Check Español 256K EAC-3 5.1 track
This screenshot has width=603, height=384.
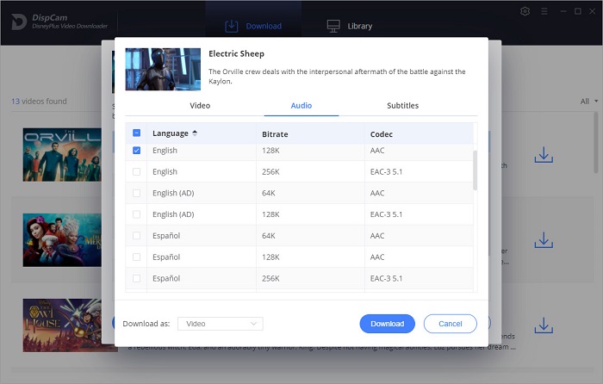(x=136, y=278)
